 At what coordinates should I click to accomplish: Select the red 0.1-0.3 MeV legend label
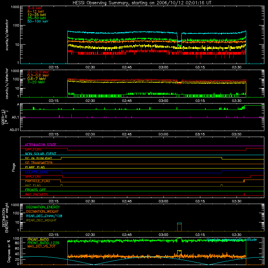click(38, 72)
